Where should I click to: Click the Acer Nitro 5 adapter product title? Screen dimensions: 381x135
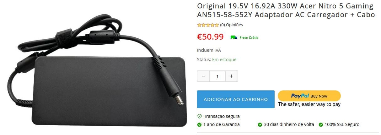pos(286,10)
